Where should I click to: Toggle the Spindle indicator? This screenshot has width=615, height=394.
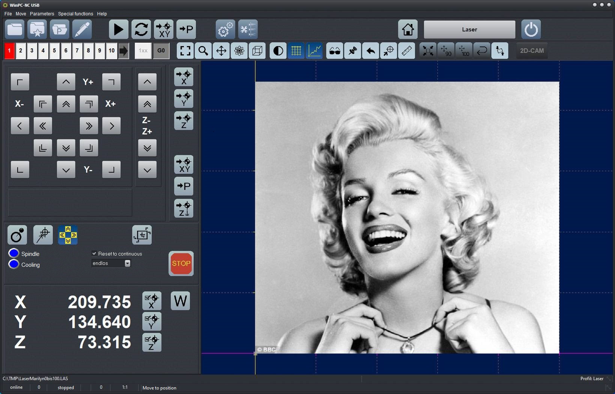(14, 253)
